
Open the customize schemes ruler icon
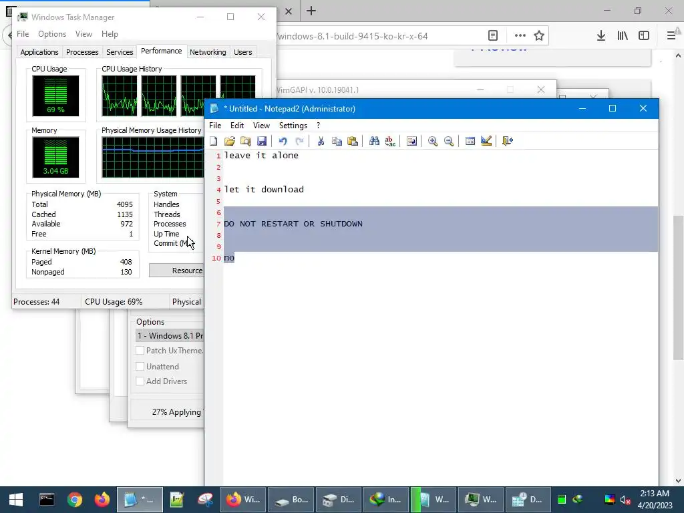pyautogui.click(x=486, y=141)
